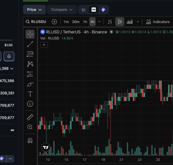Select the crosshair cursor tool
This screenshot has width=173, height=165.
click(30, 34)
